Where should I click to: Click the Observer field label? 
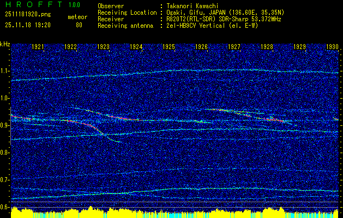pos(111,6)
